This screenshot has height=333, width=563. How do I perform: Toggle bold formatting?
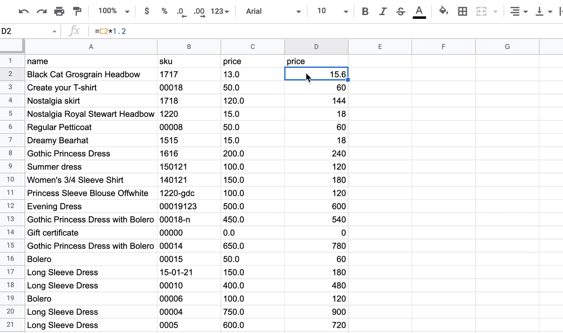click(x=365, y=11)
